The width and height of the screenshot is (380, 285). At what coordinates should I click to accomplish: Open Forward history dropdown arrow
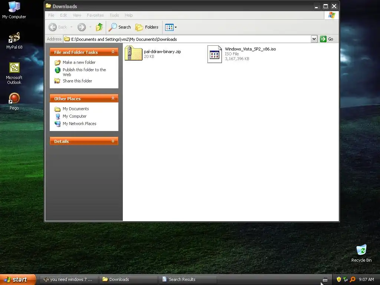coord(90,27)
